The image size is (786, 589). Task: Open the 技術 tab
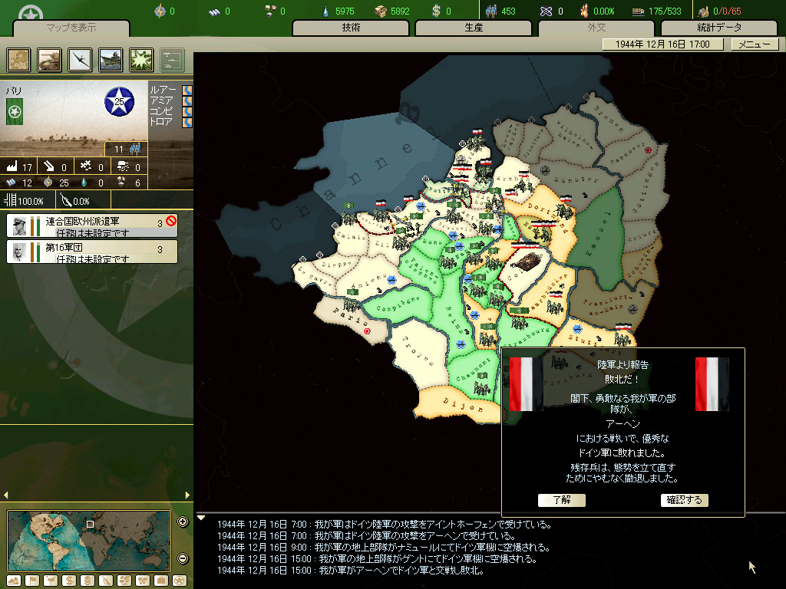click(x=351, y=28)
